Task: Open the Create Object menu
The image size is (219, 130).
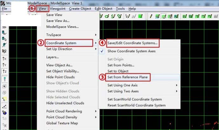Action: click(80, 9)
